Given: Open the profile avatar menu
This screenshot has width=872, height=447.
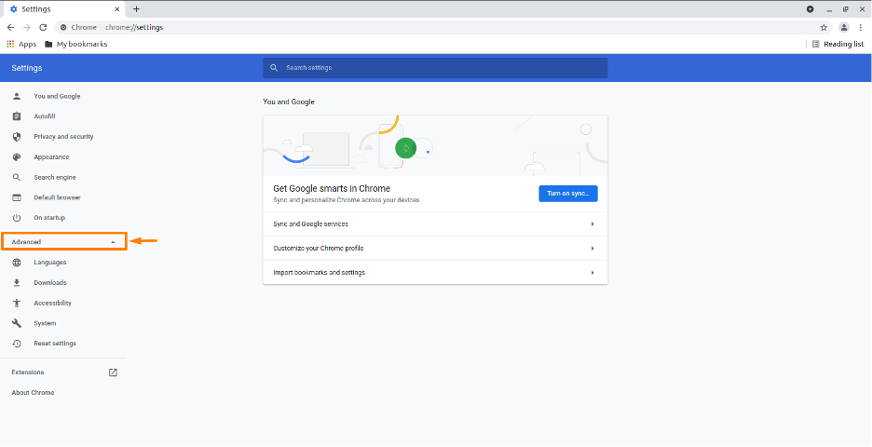Looking at the screenshot, I should [844, 27].
